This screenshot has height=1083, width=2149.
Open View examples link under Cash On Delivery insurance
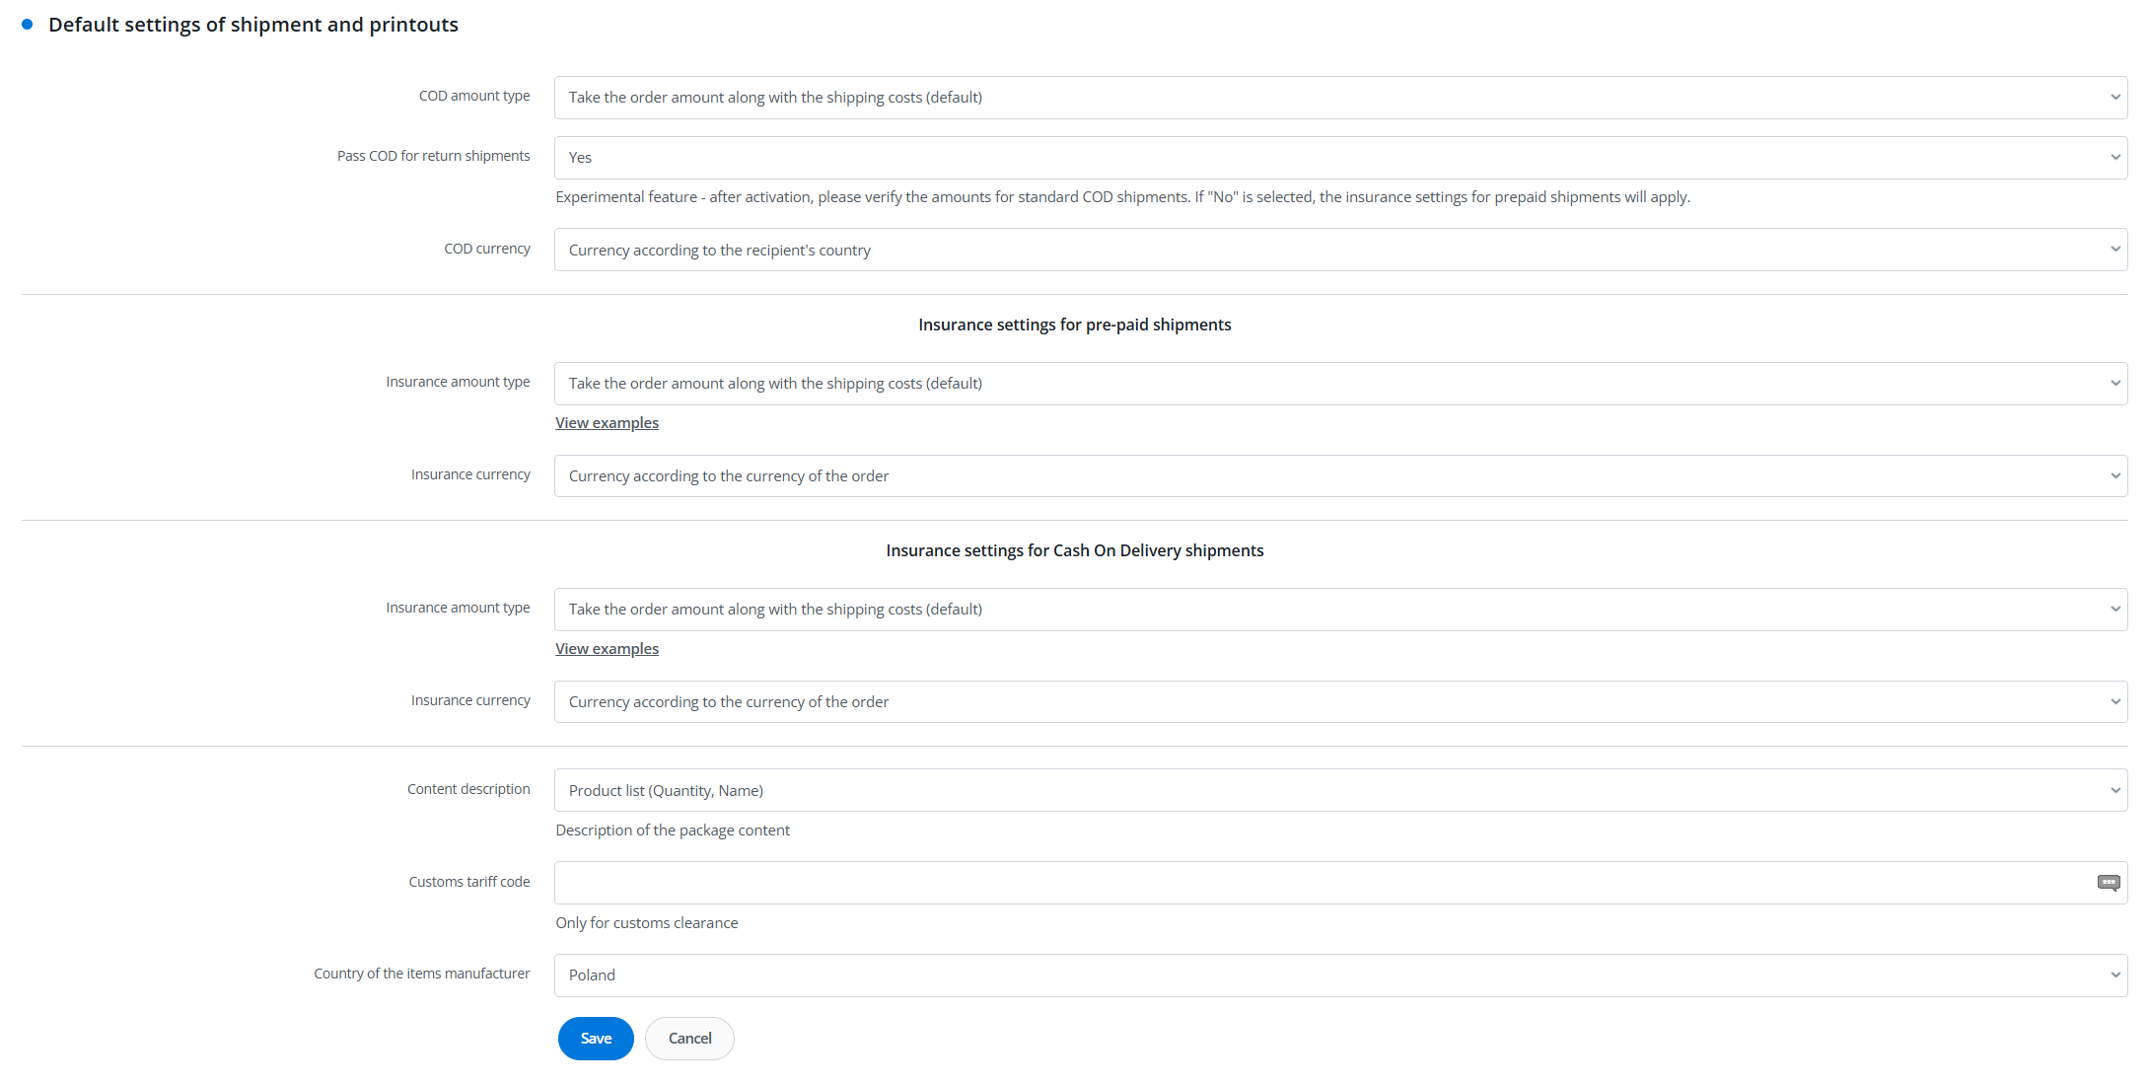[607, 649]
